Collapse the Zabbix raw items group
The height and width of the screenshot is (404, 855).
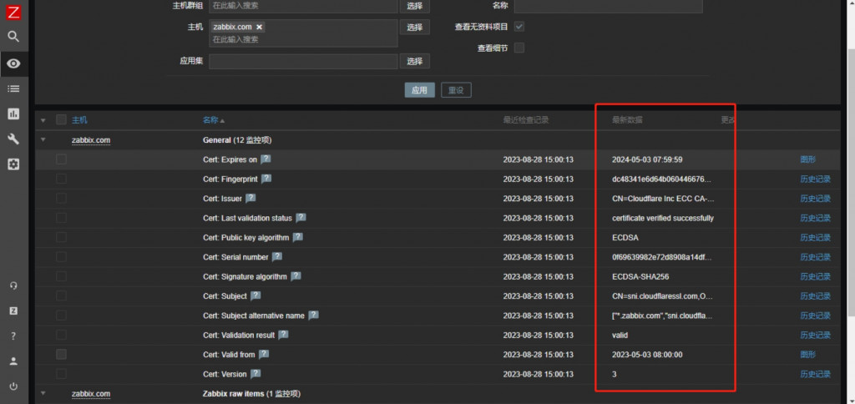pyautogui.click(x=43, y=393)
